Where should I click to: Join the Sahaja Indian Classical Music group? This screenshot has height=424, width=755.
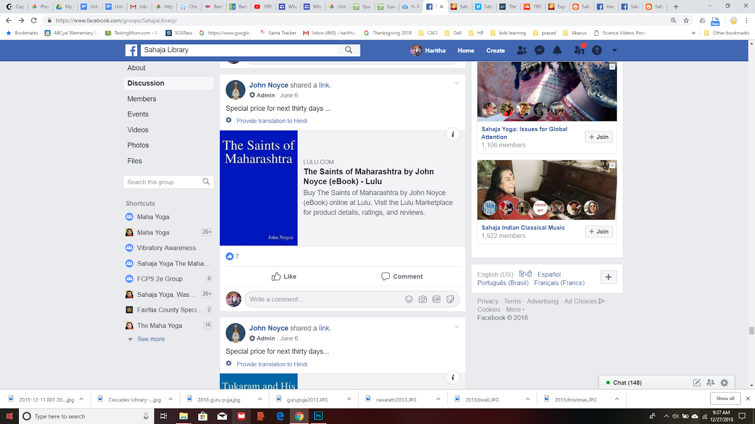pos(599,231)
